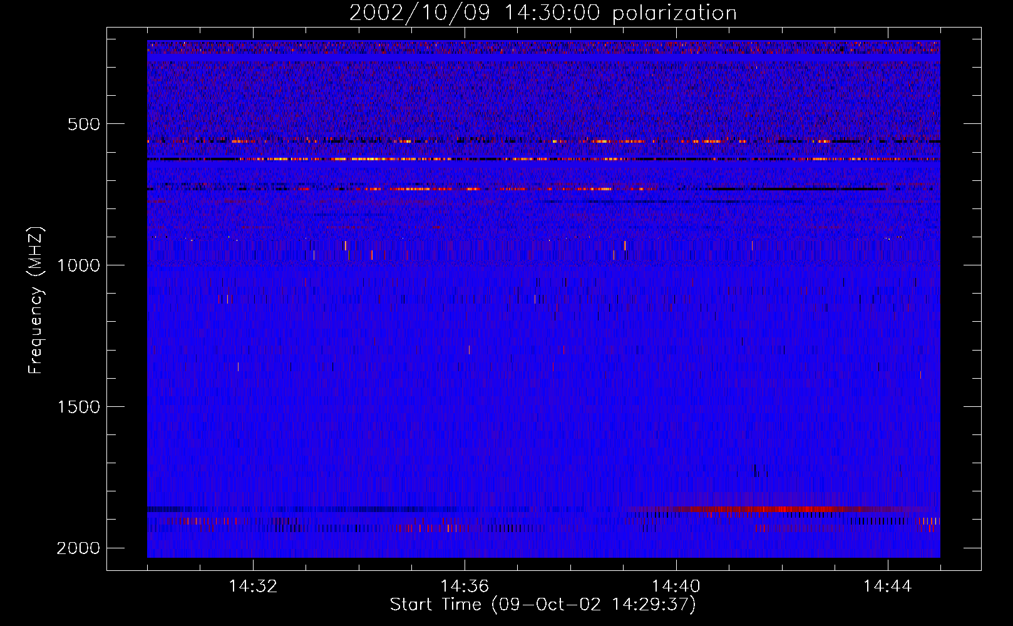Click the 14:40 time tick label

676,587
